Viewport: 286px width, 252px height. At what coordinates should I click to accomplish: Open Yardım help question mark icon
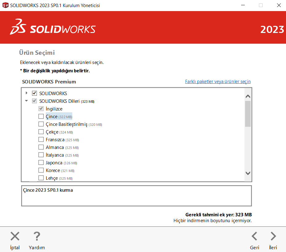click(37, 236)
